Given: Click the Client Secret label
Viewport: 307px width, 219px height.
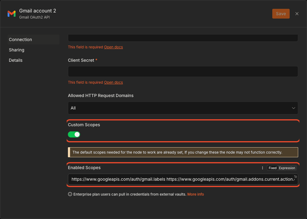Looking at the screenshot, I should coord(81,60).
